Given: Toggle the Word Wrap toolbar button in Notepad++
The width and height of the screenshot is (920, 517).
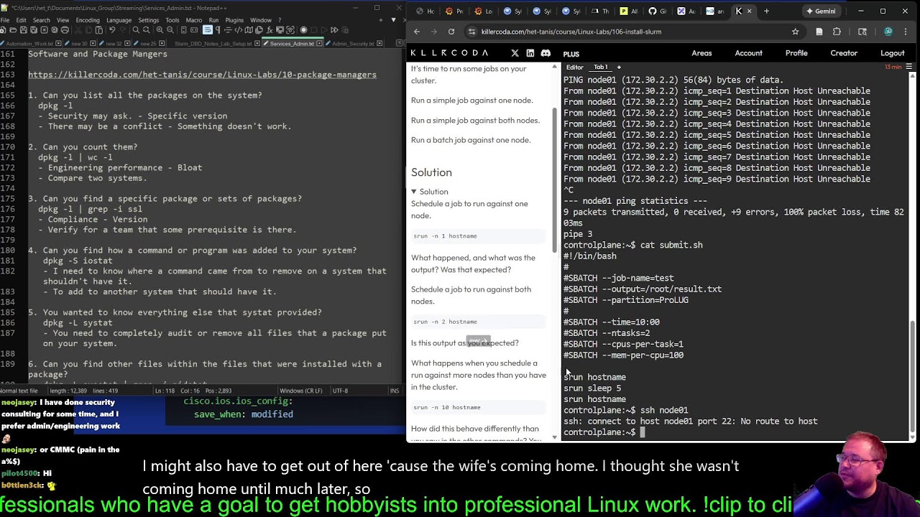Looking at the screenshot, I should (x=207, y=30).
